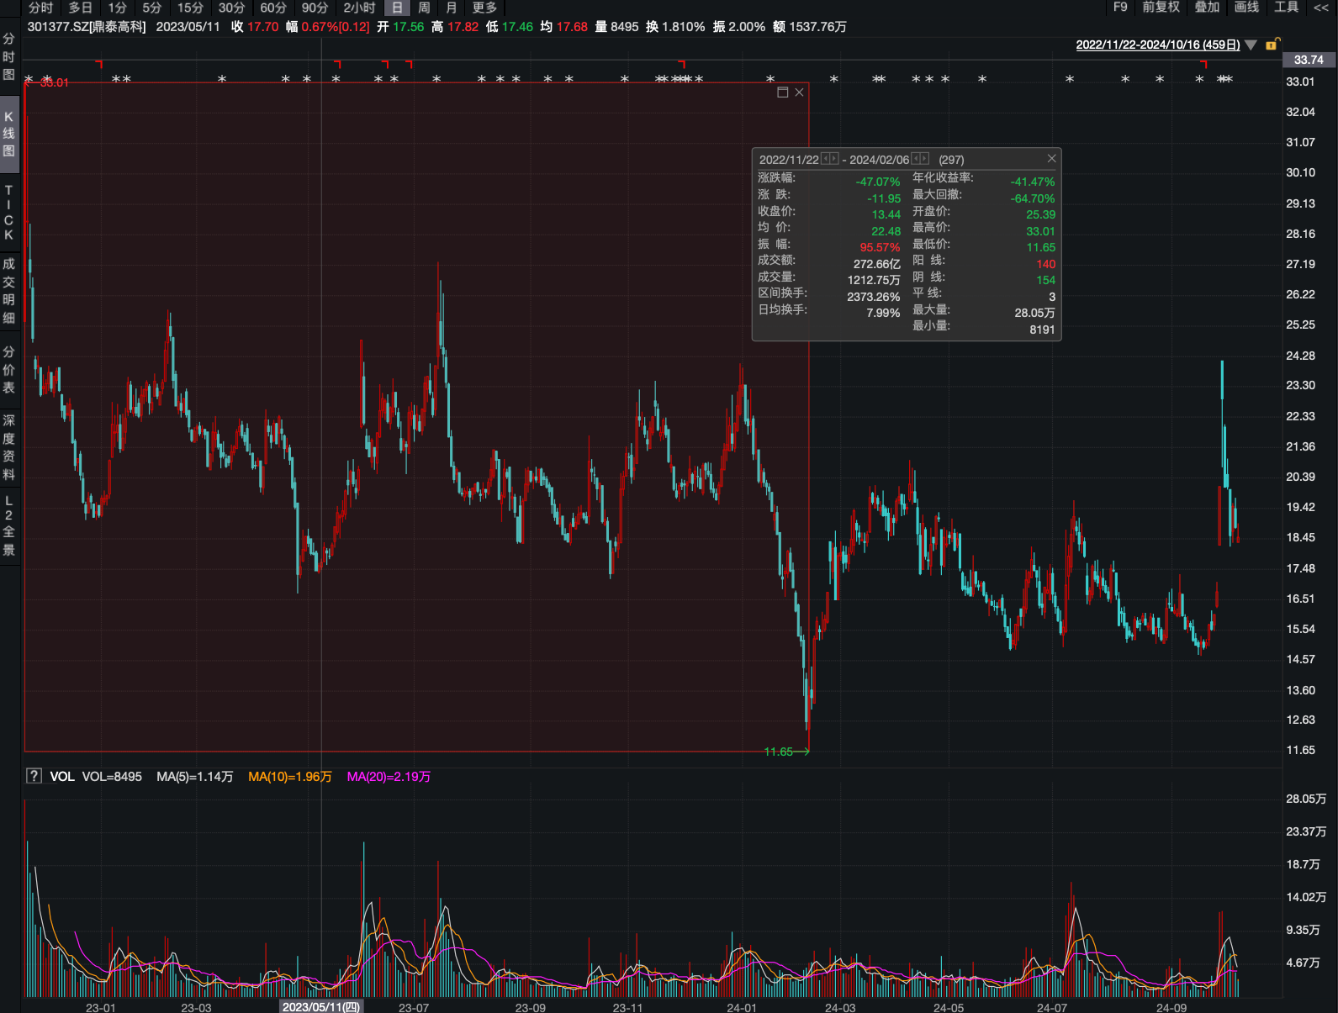Click the 涨跌幅 value -47.07%
Image resolution: width=1338 pixels, height=1013 pixels.
(878, 182)
